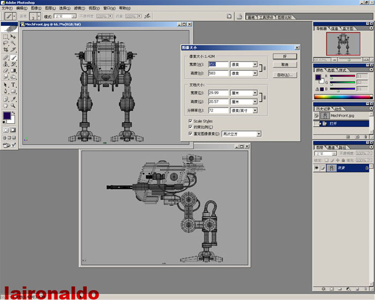Uncheck the 约束比例 constrain proportions checkbox
The height and width of the screenshot is (300, 375).
[x=191, y=127]
